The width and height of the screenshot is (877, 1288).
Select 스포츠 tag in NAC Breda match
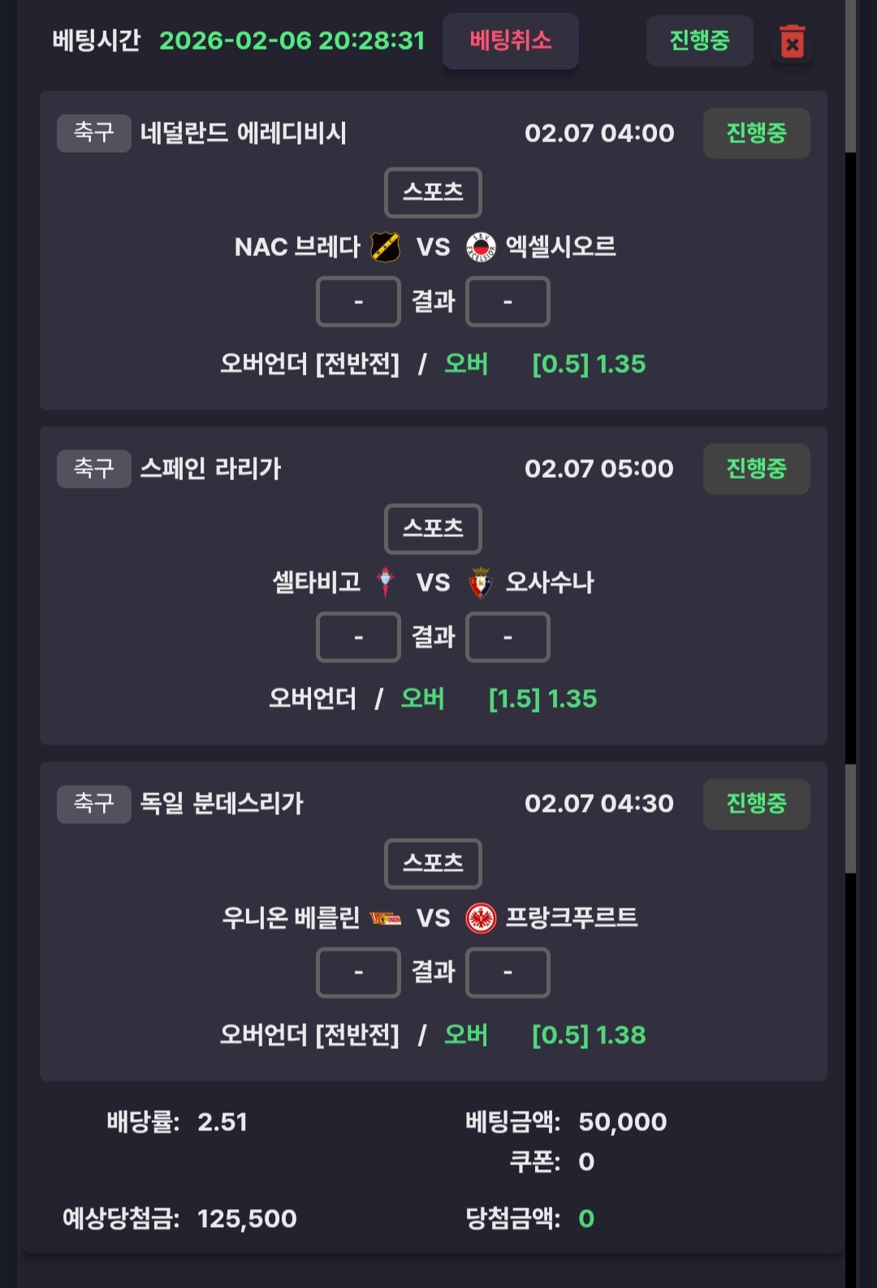click(433, 193)
